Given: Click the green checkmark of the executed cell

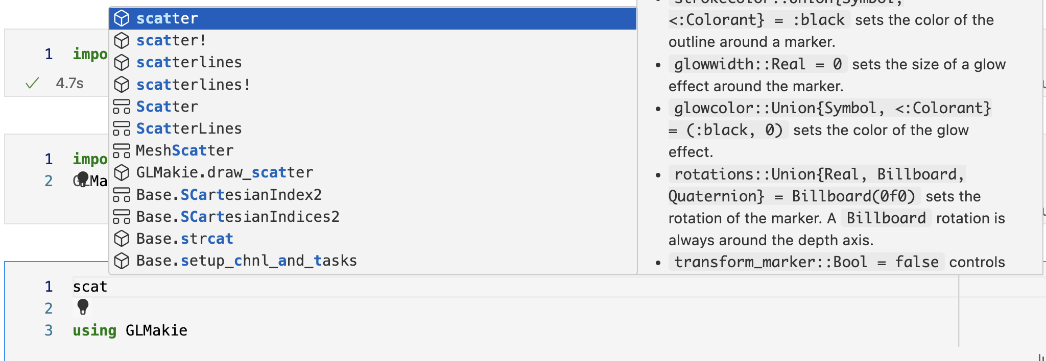Looking at the screenshot, I should pos(32,82).
